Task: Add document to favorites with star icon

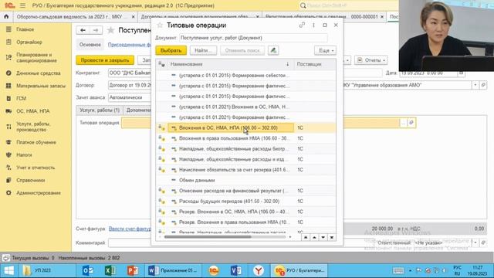Action: [x=110, y=30]
